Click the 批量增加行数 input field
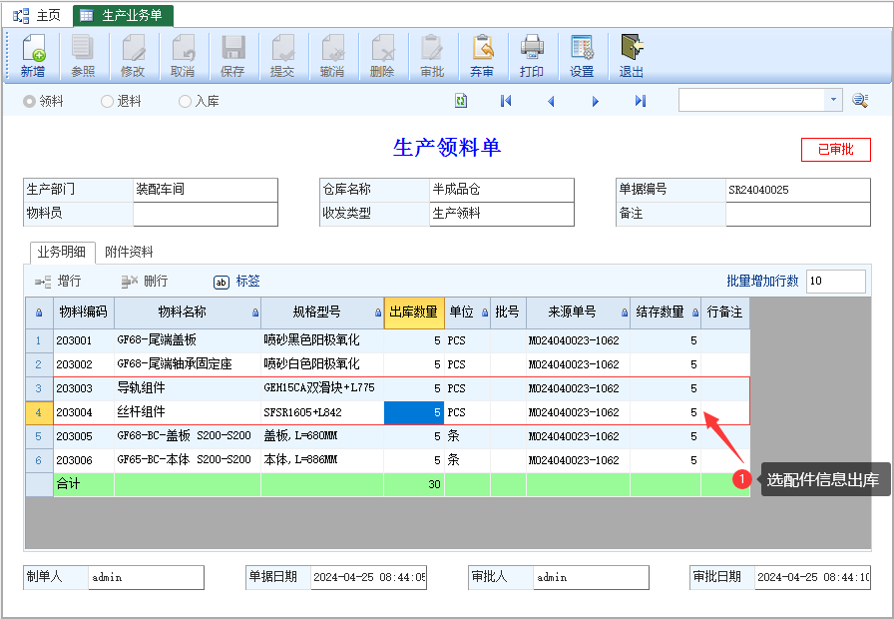Screen dimensions: 894x619 [x=834, y=282]
